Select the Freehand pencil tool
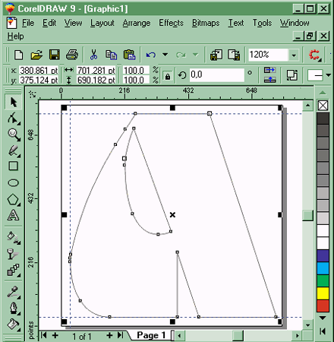Viewport: 334px width, 342px height. coord(13,150)
